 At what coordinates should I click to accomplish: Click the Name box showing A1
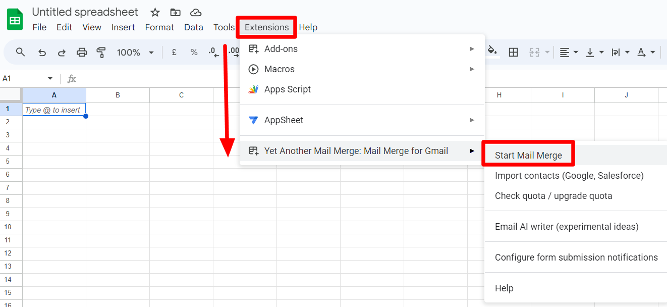(23, 78)
